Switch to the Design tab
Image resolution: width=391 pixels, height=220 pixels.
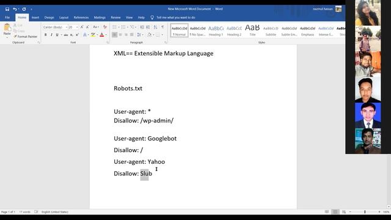pyautogui.click(x=49, y=18)
